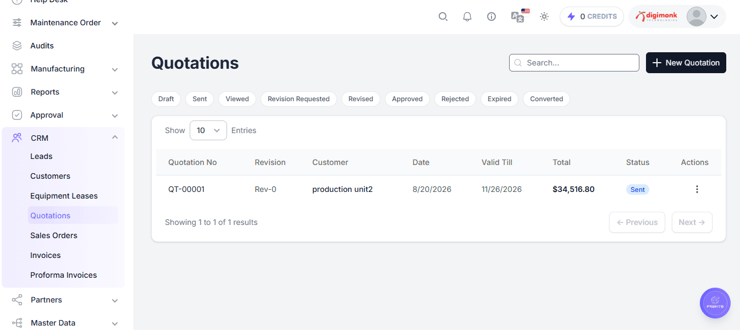Open the user avatar profile picture

[697, 16]
